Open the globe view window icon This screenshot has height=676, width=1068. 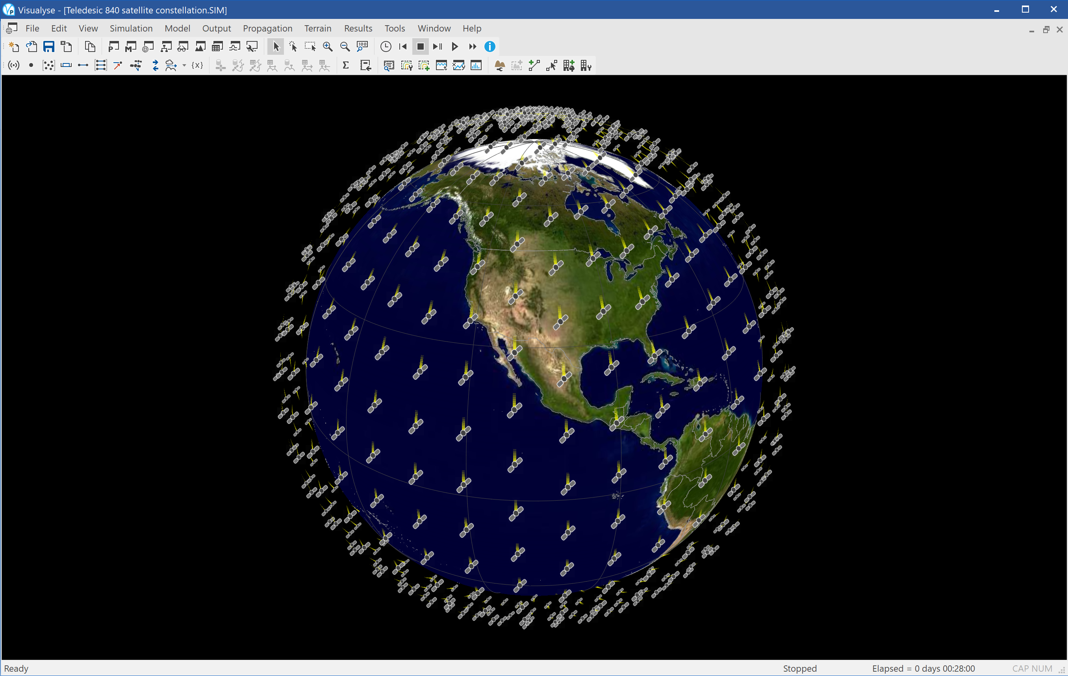click(x=148, y=46)
